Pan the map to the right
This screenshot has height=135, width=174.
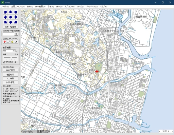[16, 17]
